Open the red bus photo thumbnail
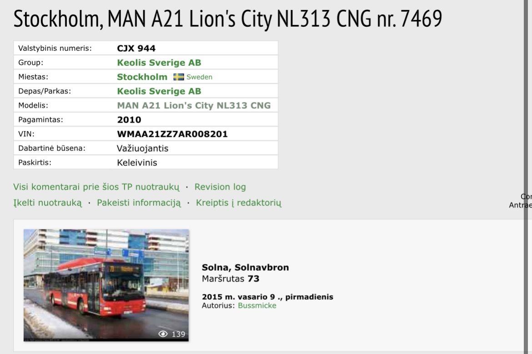The width and height of the screenshot is (532, 354). pos(106,285)
